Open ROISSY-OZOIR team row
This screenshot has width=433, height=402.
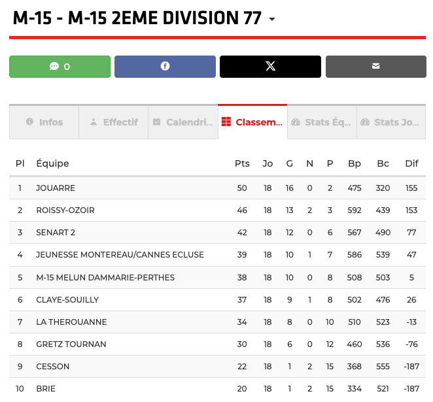click(65, 210)
